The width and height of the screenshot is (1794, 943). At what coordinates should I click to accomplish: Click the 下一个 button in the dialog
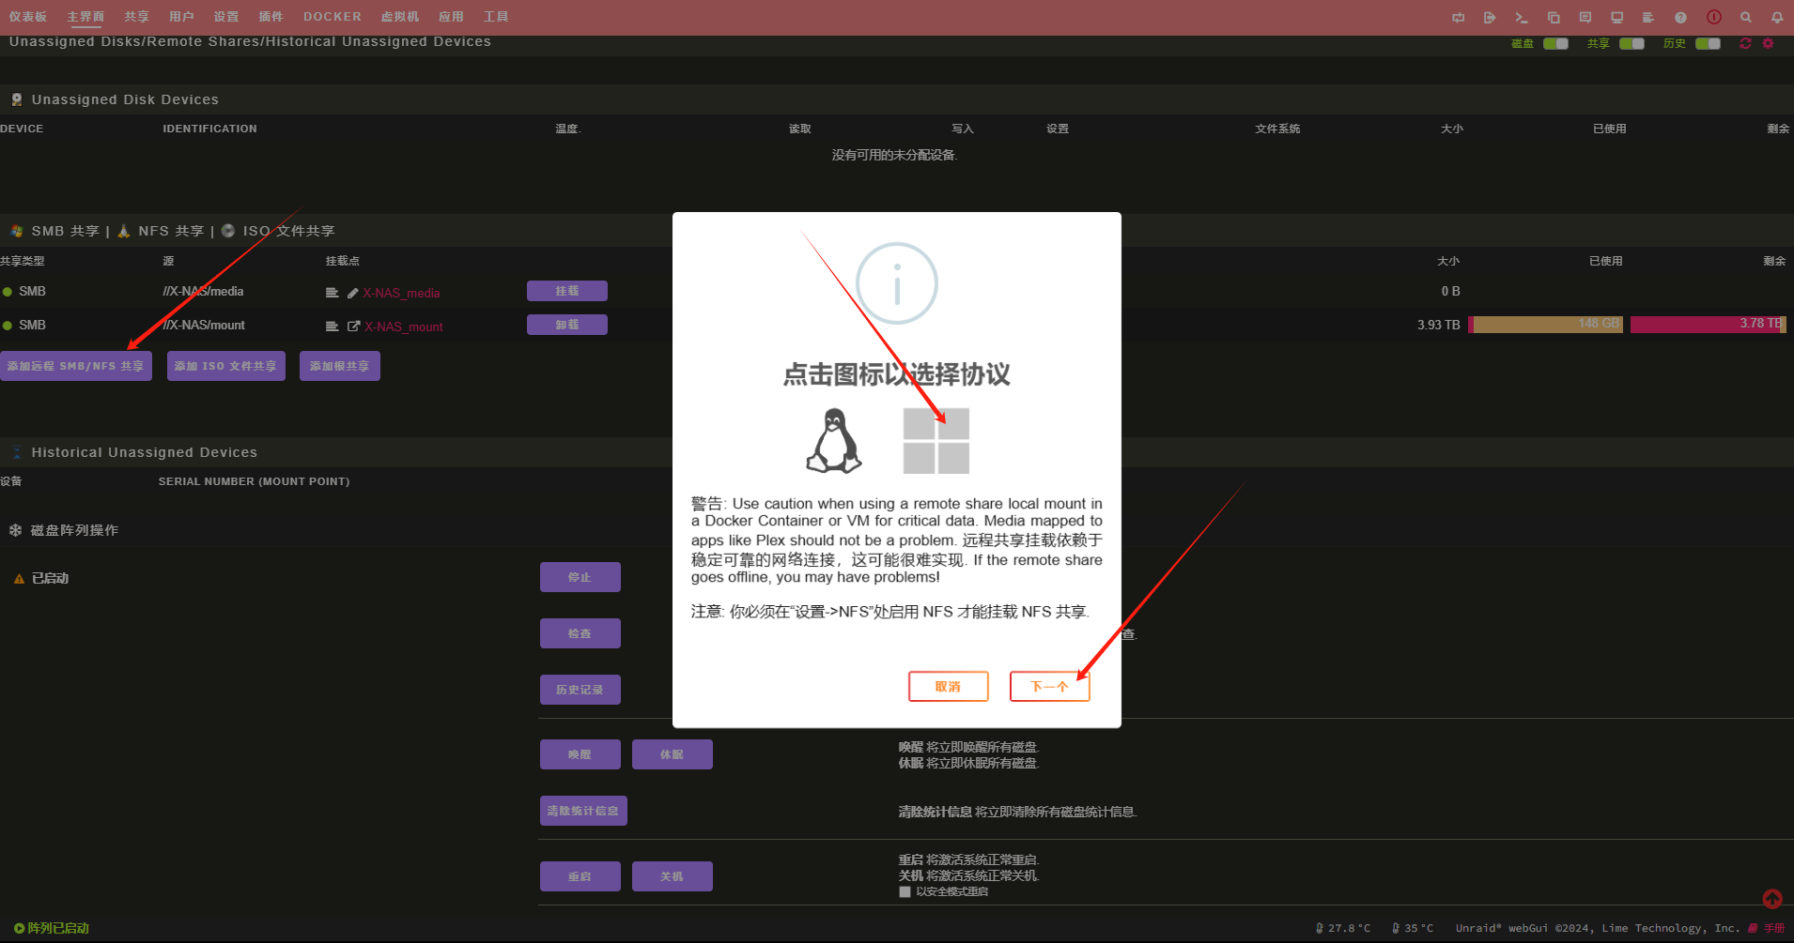(x=1049, y=686)
